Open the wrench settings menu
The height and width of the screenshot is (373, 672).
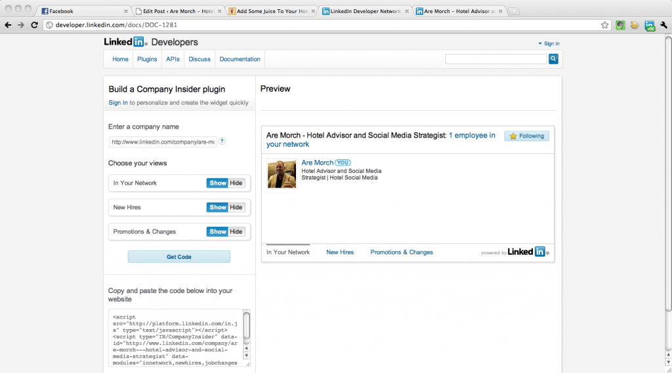pos(664,26)
